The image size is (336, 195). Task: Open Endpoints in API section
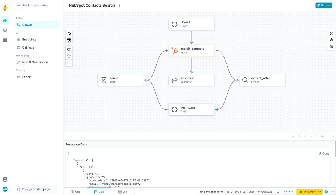click(x=37, y=40)
